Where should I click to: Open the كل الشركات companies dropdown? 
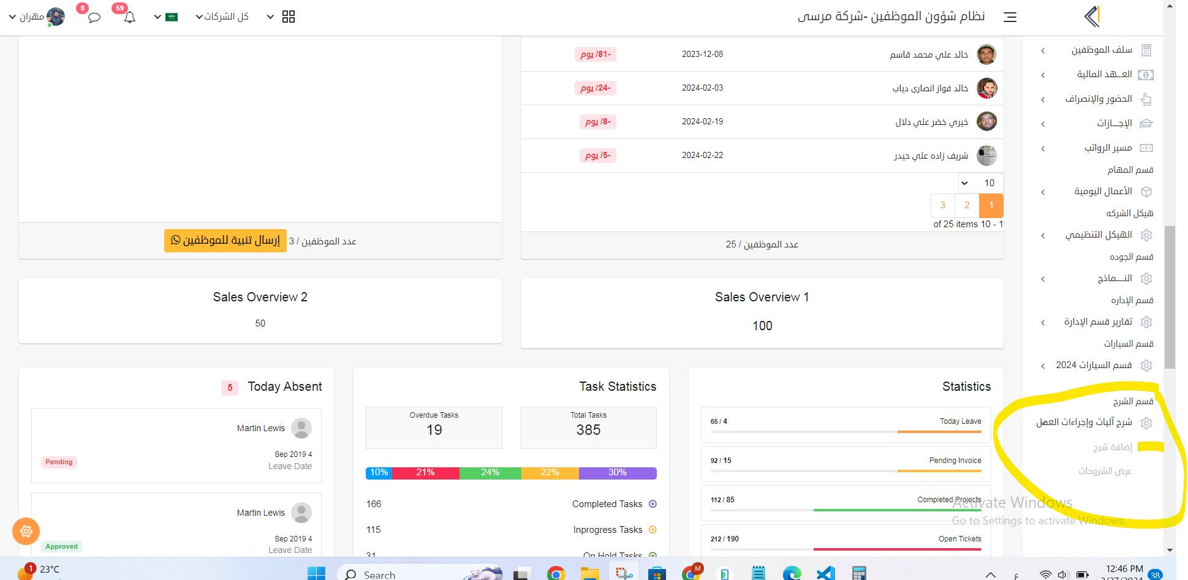tap(222, 17)
